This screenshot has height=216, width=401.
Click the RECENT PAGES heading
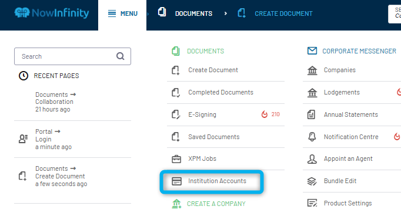(x=56, y=76)
